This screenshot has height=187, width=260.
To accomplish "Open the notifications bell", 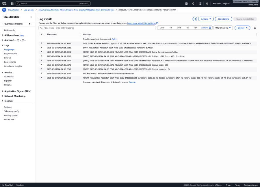I will (x=193, y=3).
